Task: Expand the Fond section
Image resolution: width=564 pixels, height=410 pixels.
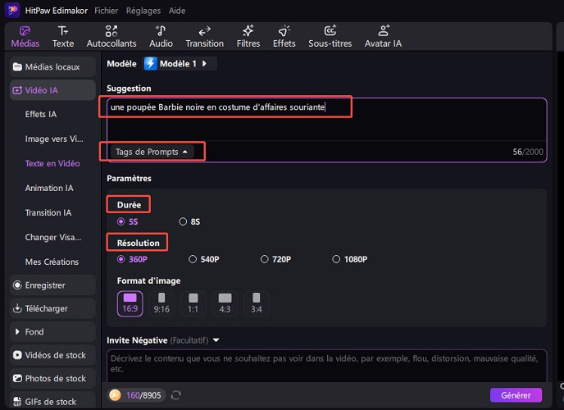Action: [52, 331]
